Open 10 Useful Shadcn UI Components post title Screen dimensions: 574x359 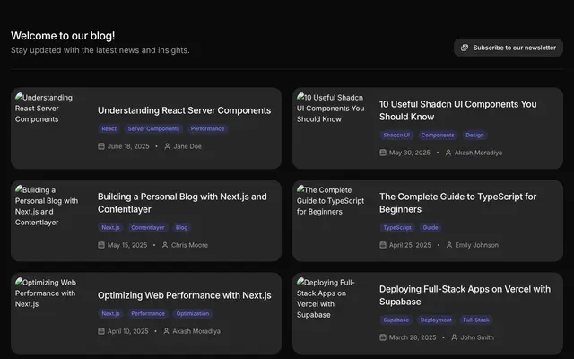[458, 110]
